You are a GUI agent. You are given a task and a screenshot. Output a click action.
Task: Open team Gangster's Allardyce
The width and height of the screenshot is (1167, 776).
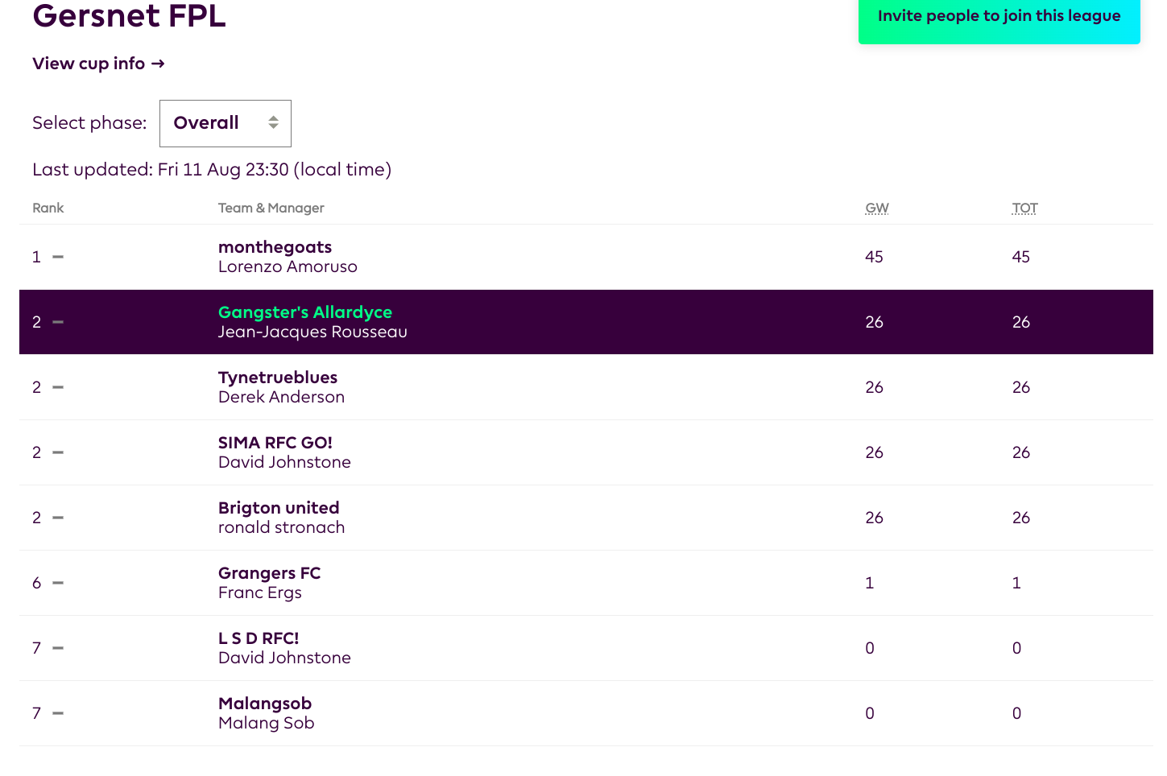[305, 312]
